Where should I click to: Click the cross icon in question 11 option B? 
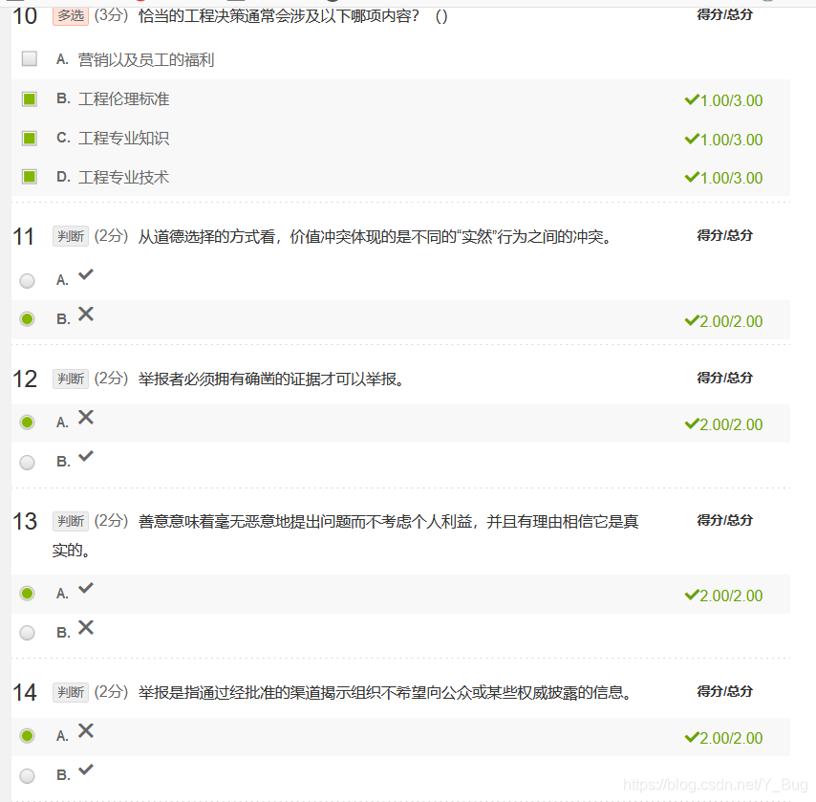(86, 314)
